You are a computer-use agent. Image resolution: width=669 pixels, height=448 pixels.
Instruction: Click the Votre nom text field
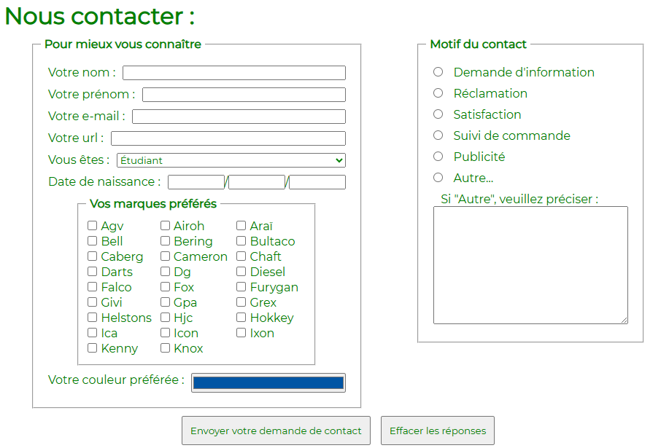233,73
